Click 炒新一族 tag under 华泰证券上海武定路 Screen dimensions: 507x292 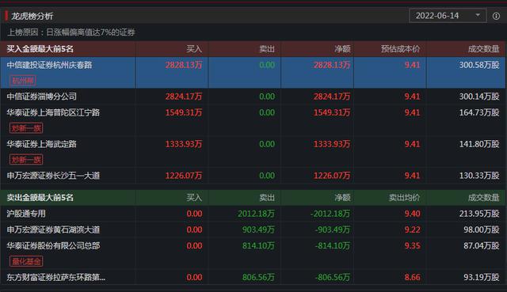[26, 160]
